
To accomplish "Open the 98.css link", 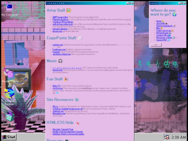I will click(55, 107).
